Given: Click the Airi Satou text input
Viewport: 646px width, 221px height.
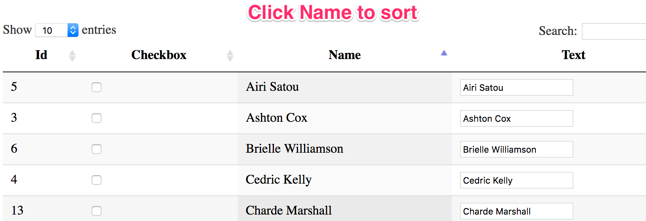Looking at the screenshot, I should pos(516,88).
